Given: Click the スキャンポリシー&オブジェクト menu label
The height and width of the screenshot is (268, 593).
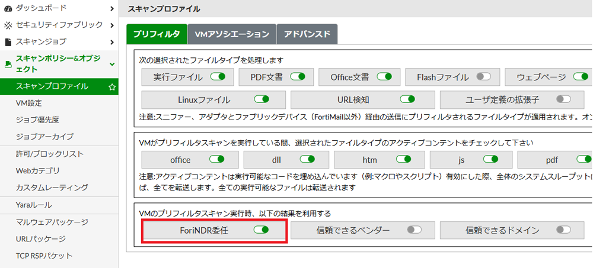Looking at the screenshot, I should point(58,64).
